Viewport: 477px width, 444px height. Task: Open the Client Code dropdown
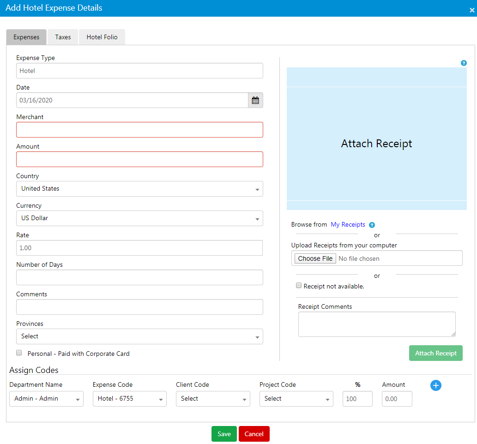click(213, 398)
